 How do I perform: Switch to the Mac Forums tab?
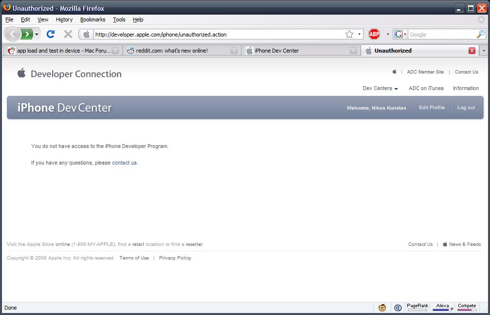tap(62, 51)
